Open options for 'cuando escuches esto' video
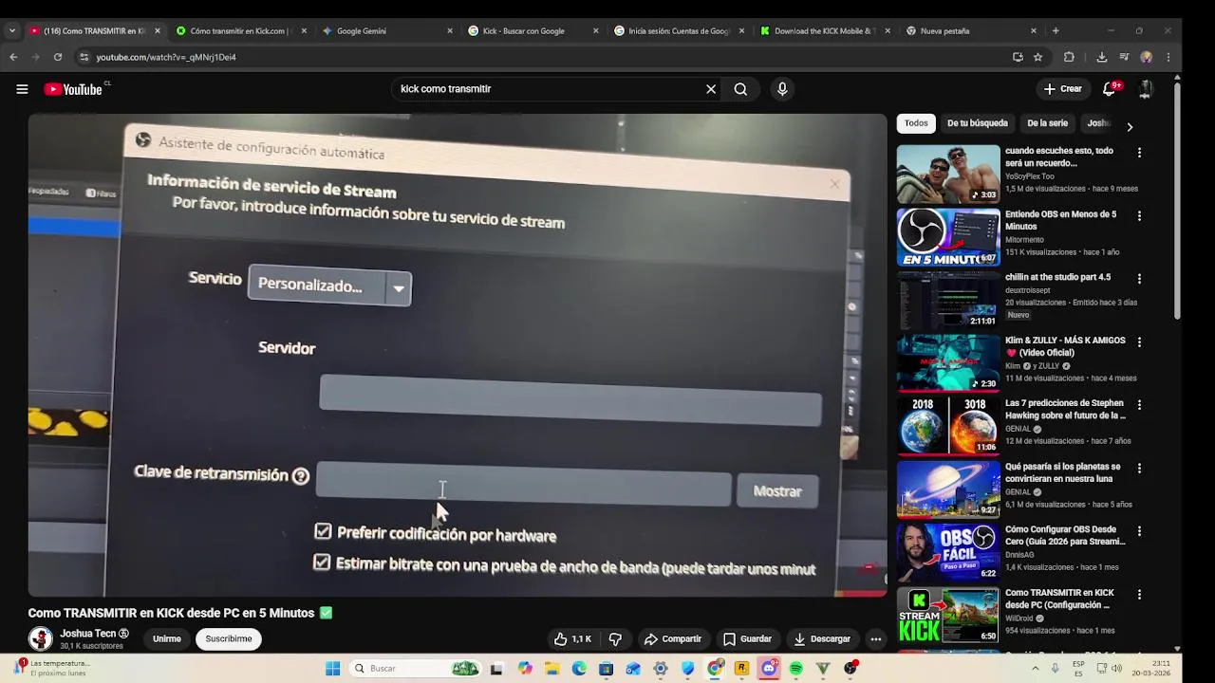The height and width of the screenshot is (683, 1215). pyautogui.click(x=1139, y=152)
